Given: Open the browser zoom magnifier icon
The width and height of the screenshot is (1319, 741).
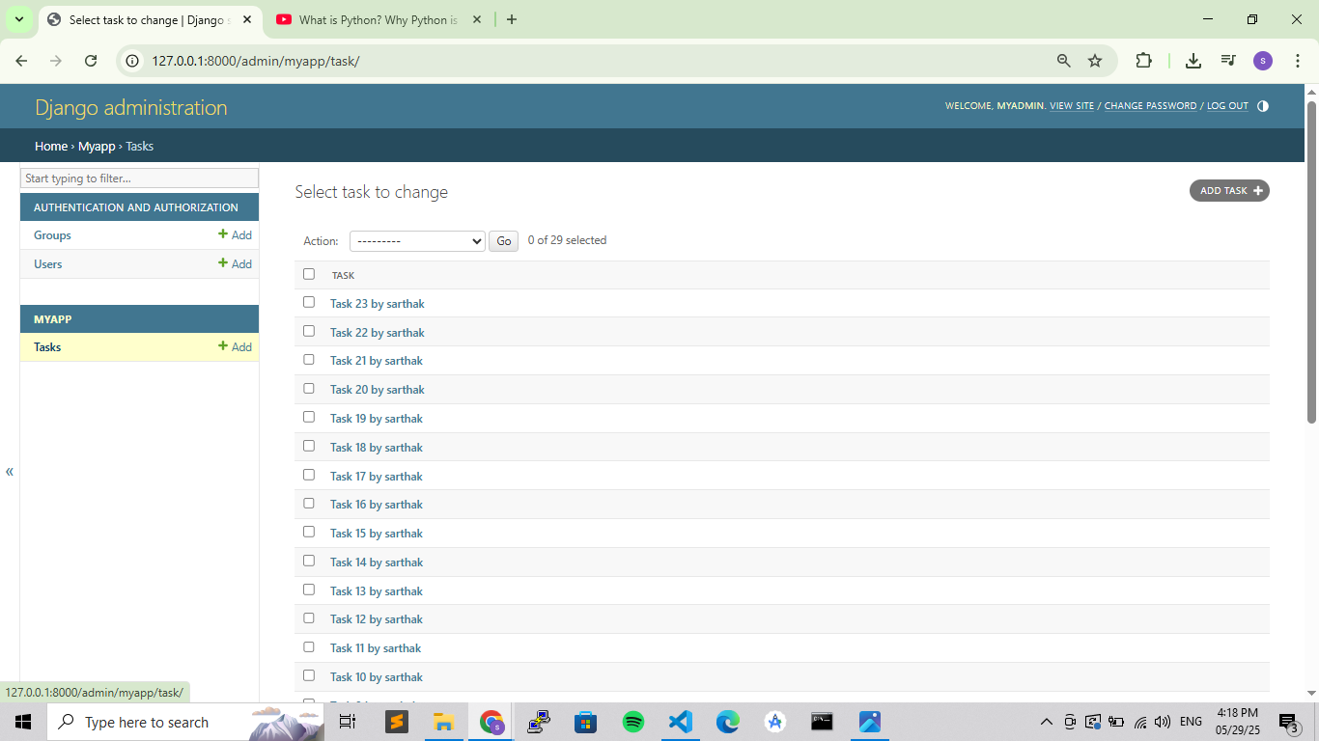Looking at the screenshot, I should pos(1063,61).
